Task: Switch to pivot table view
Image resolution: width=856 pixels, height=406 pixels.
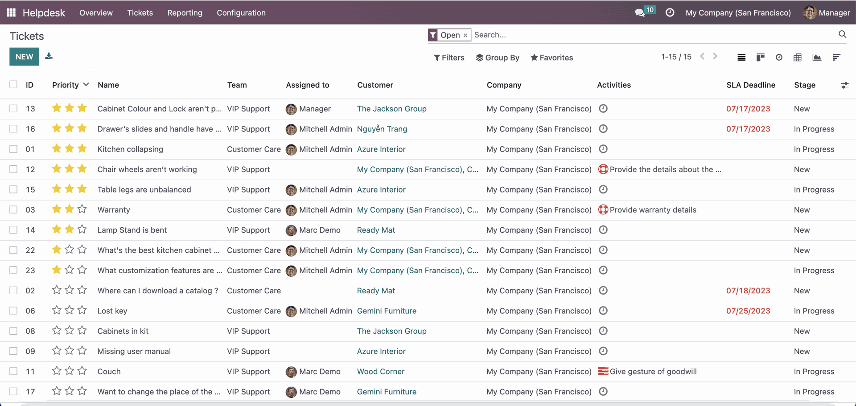Action: [798, 57]
